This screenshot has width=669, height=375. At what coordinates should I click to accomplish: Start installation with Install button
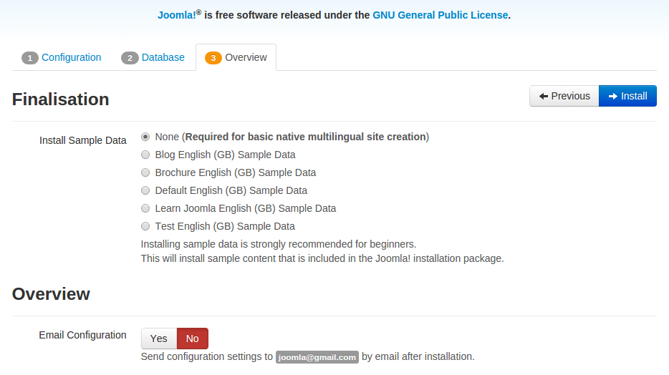tap(627, 96)
